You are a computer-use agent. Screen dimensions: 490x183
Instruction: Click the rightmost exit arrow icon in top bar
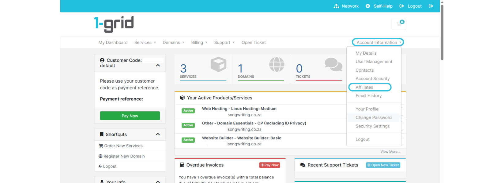click(x=431, y=6)
